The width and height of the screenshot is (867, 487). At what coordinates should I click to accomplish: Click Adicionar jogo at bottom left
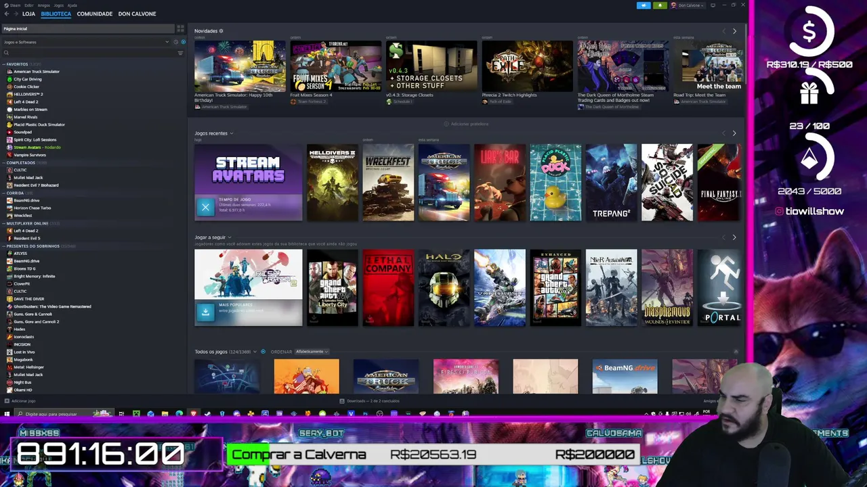coord(20,401)
